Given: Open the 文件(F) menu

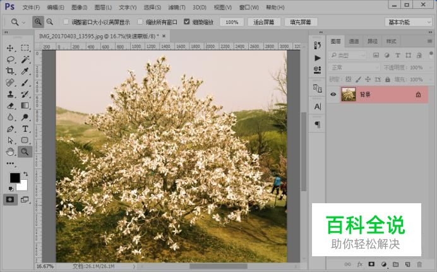Looking at the screenshot, I should click(31, 7).
